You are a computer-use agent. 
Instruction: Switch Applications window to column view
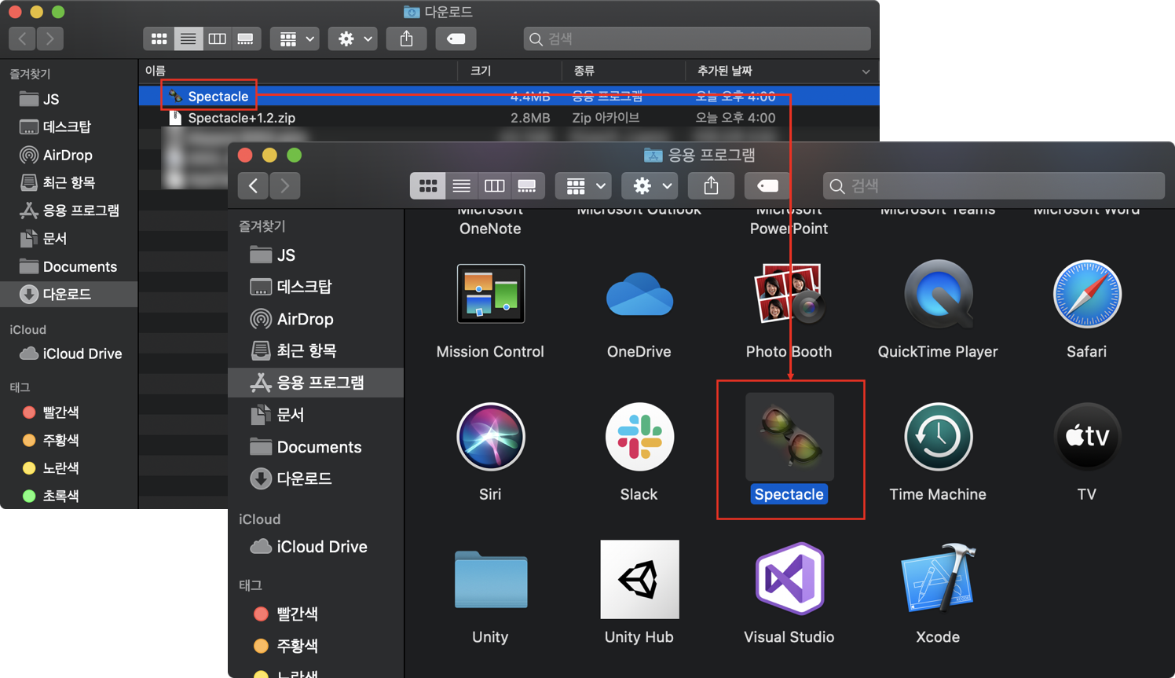tap(494, 186)
